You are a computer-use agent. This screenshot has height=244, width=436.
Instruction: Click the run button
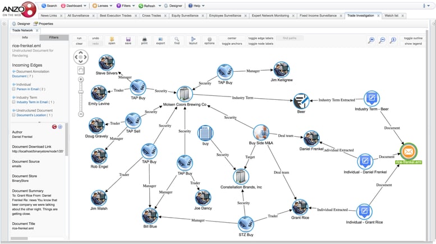click(79, 38)
